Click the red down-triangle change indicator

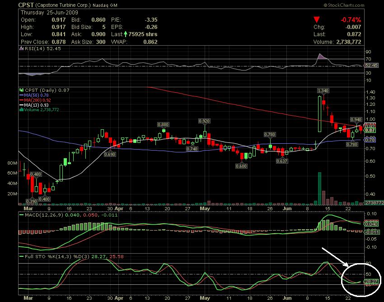click(x=317, y=19)
